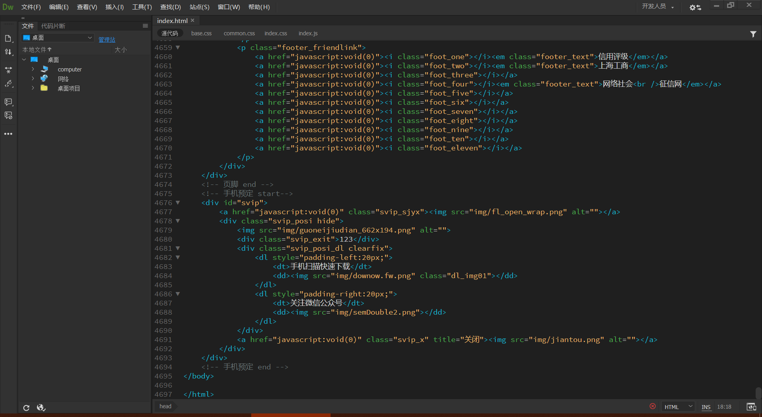Screen dimensions: 762x417
Task: Open the 开发人员 workspace dropdown
Action: coord(658,6)
